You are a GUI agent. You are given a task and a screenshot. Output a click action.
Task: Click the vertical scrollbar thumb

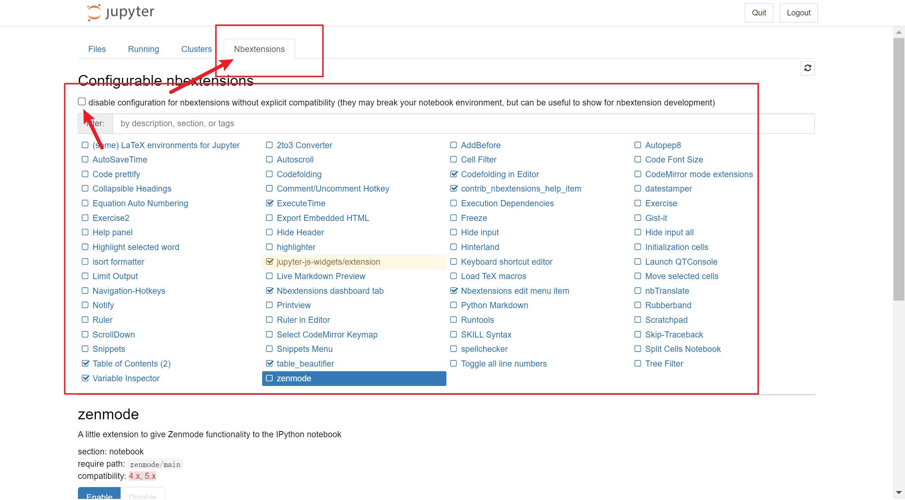click(x=899, y=169)
